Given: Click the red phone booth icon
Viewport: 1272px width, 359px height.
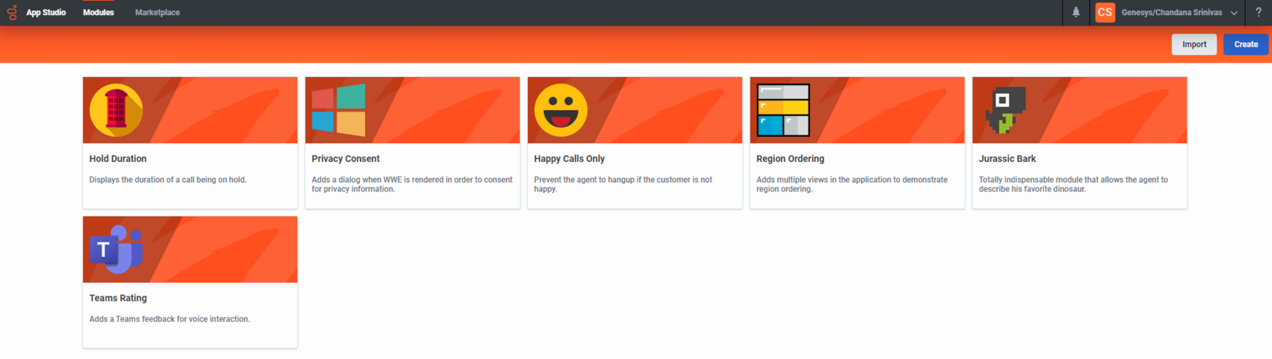Looking at the screenshot, I should point(116,110).
